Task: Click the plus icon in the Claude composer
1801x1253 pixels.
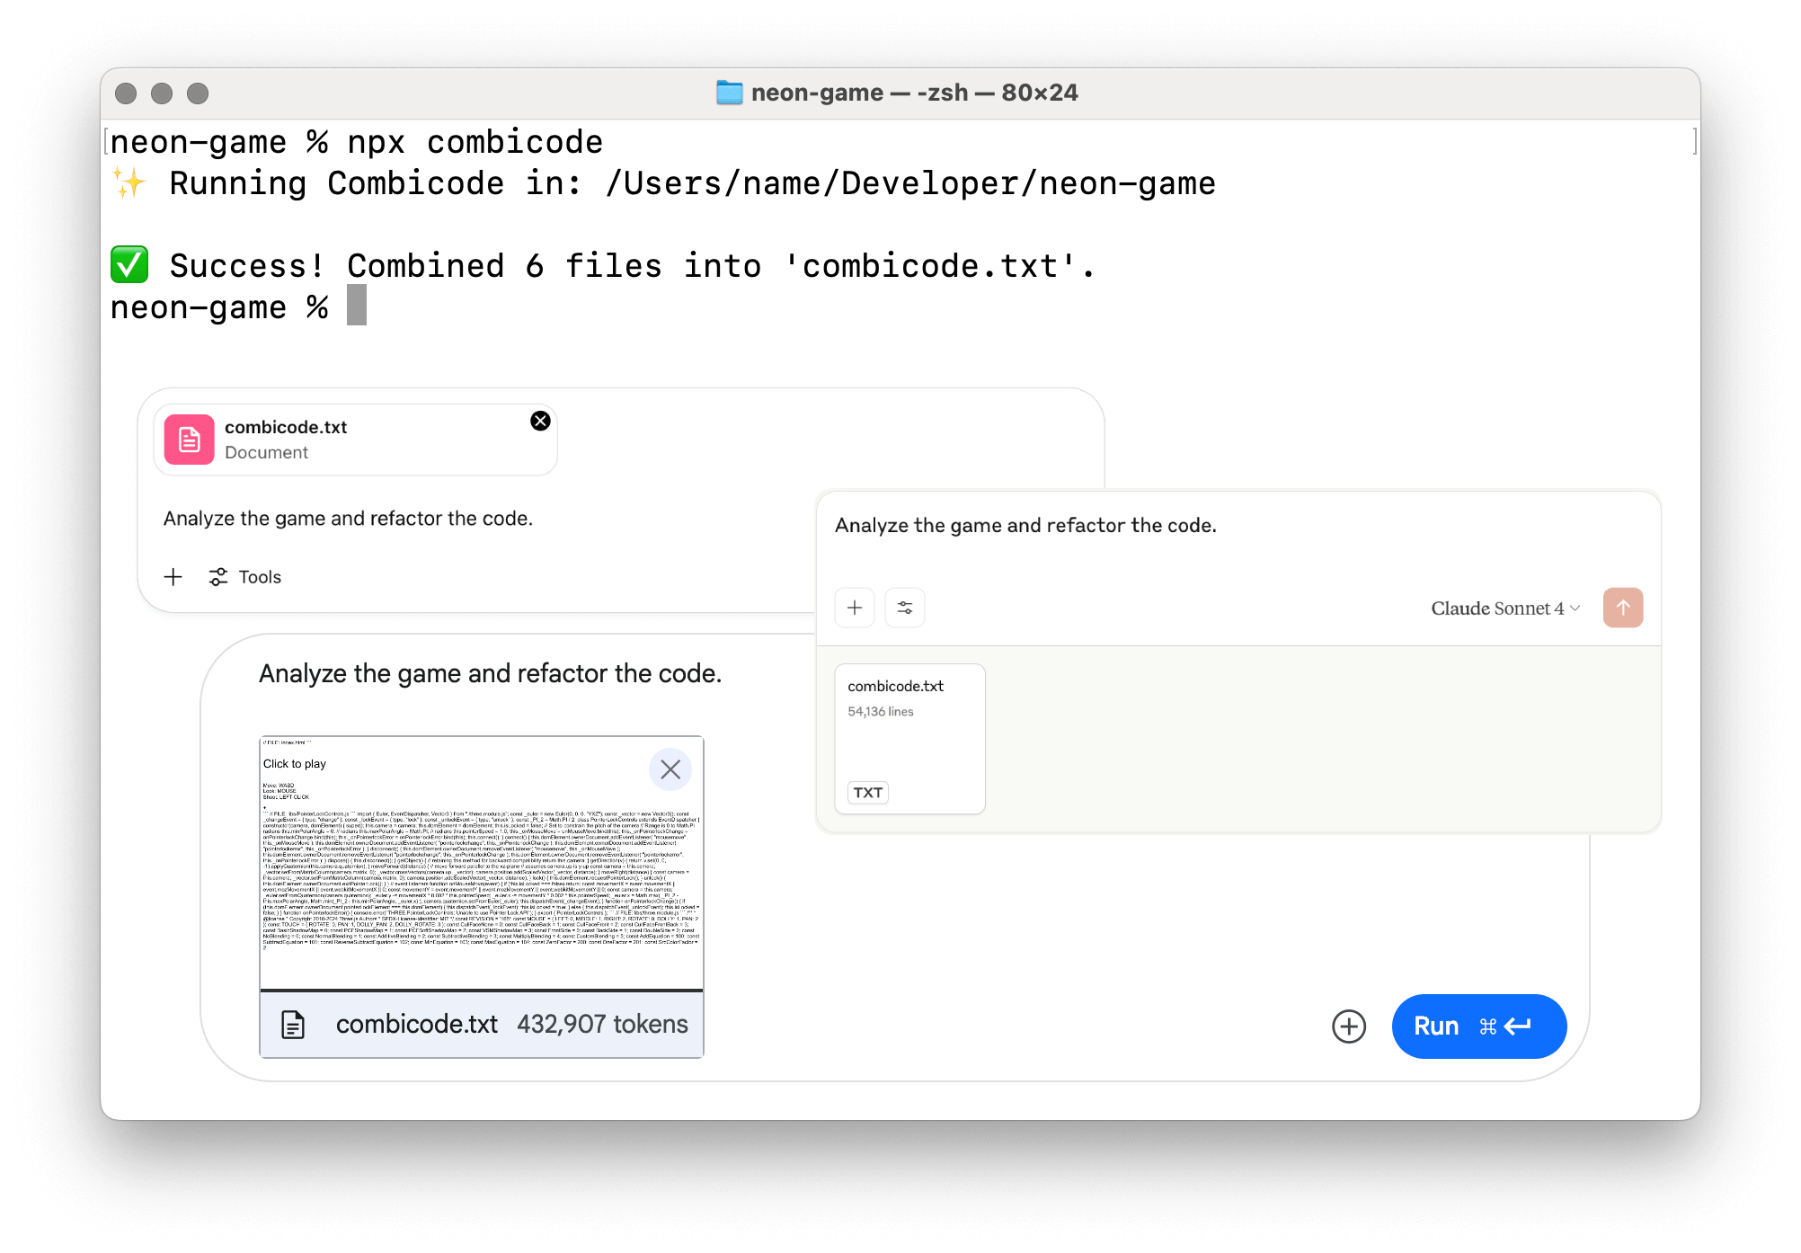Action: tap(854, 608)
